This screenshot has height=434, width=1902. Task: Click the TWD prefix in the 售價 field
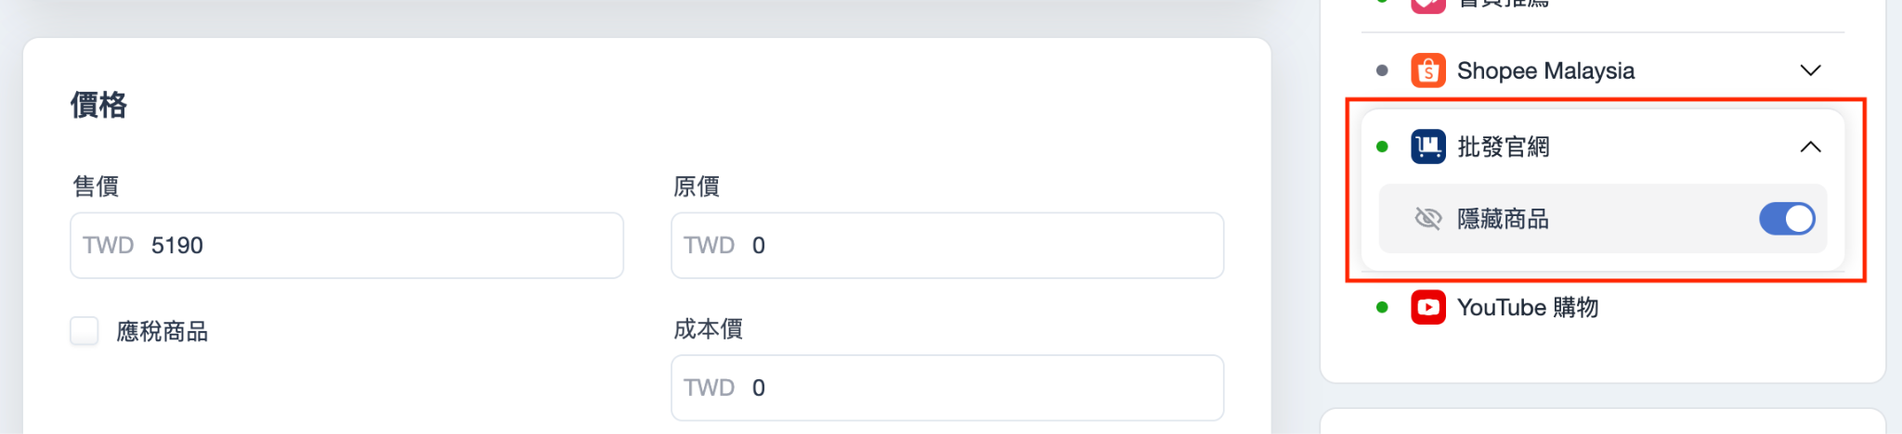pos(109,246)
